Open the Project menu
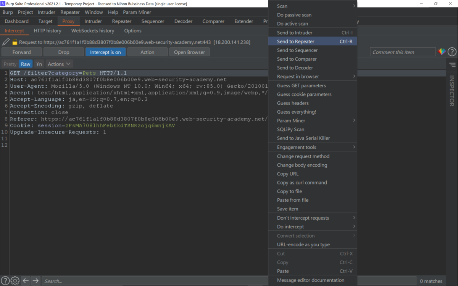Screen dimensions: 458x286 coord(26,12)
